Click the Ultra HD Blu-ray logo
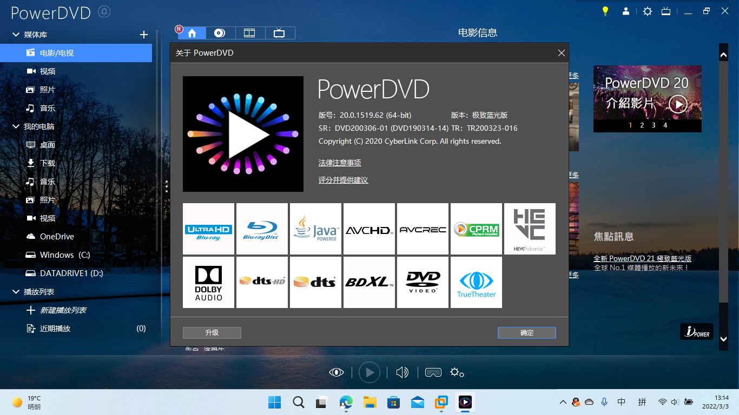The height and width of the screenshot is (415, 739). click(208, 229)
